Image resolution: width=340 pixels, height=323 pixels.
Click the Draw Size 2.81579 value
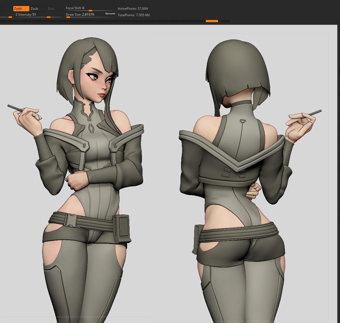pos(80,15)
